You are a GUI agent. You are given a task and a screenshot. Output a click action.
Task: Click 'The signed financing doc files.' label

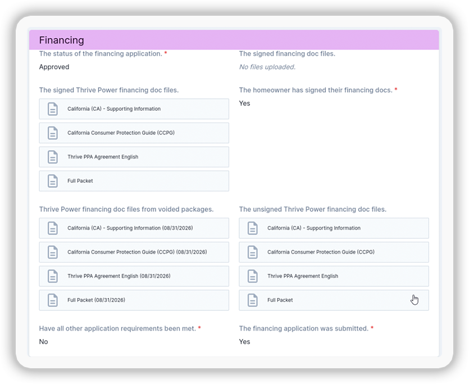(x=287, y=53)
